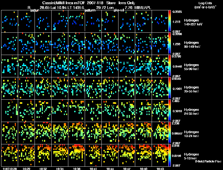
Task: Click the 'Cassini/MIMI Inca mTOF' title text
Action: coord(64,3)
